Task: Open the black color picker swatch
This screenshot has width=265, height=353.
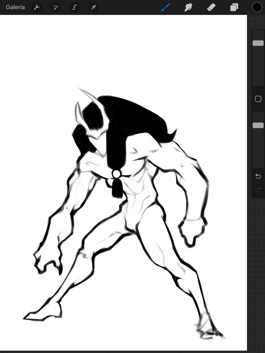Action: pos(257,7)
